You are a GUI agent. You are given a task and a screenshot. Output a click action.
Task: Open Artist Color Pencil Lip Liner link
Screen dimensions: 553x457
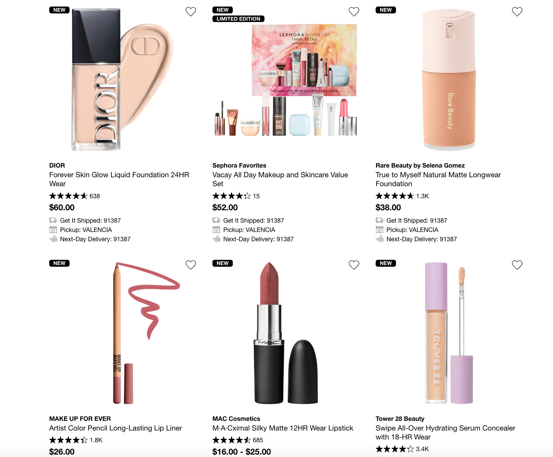coord(116,428)
